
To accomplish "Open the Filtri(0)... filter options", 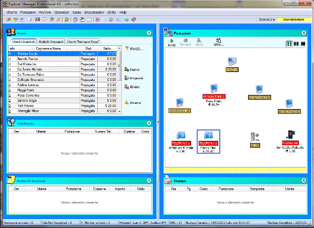I will [x=134, y=49].
